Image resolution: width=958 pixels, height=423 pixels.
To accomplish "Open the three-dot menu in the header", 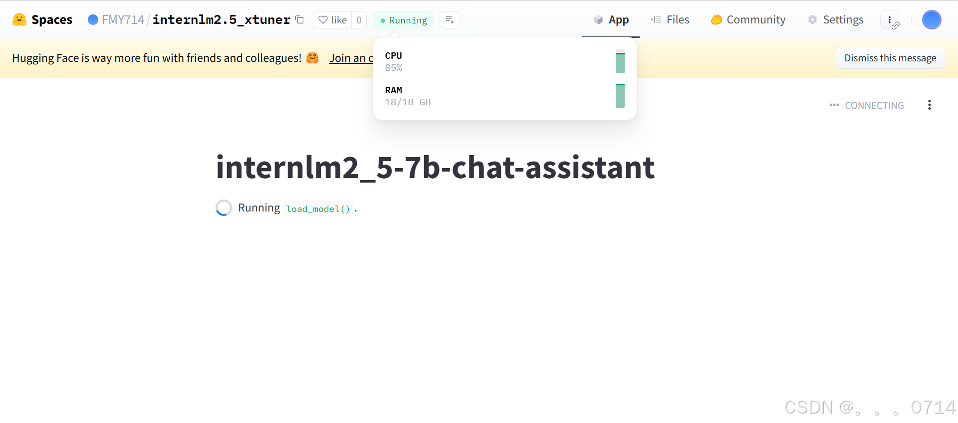I will pyautogui.click(x=890, y=20).
